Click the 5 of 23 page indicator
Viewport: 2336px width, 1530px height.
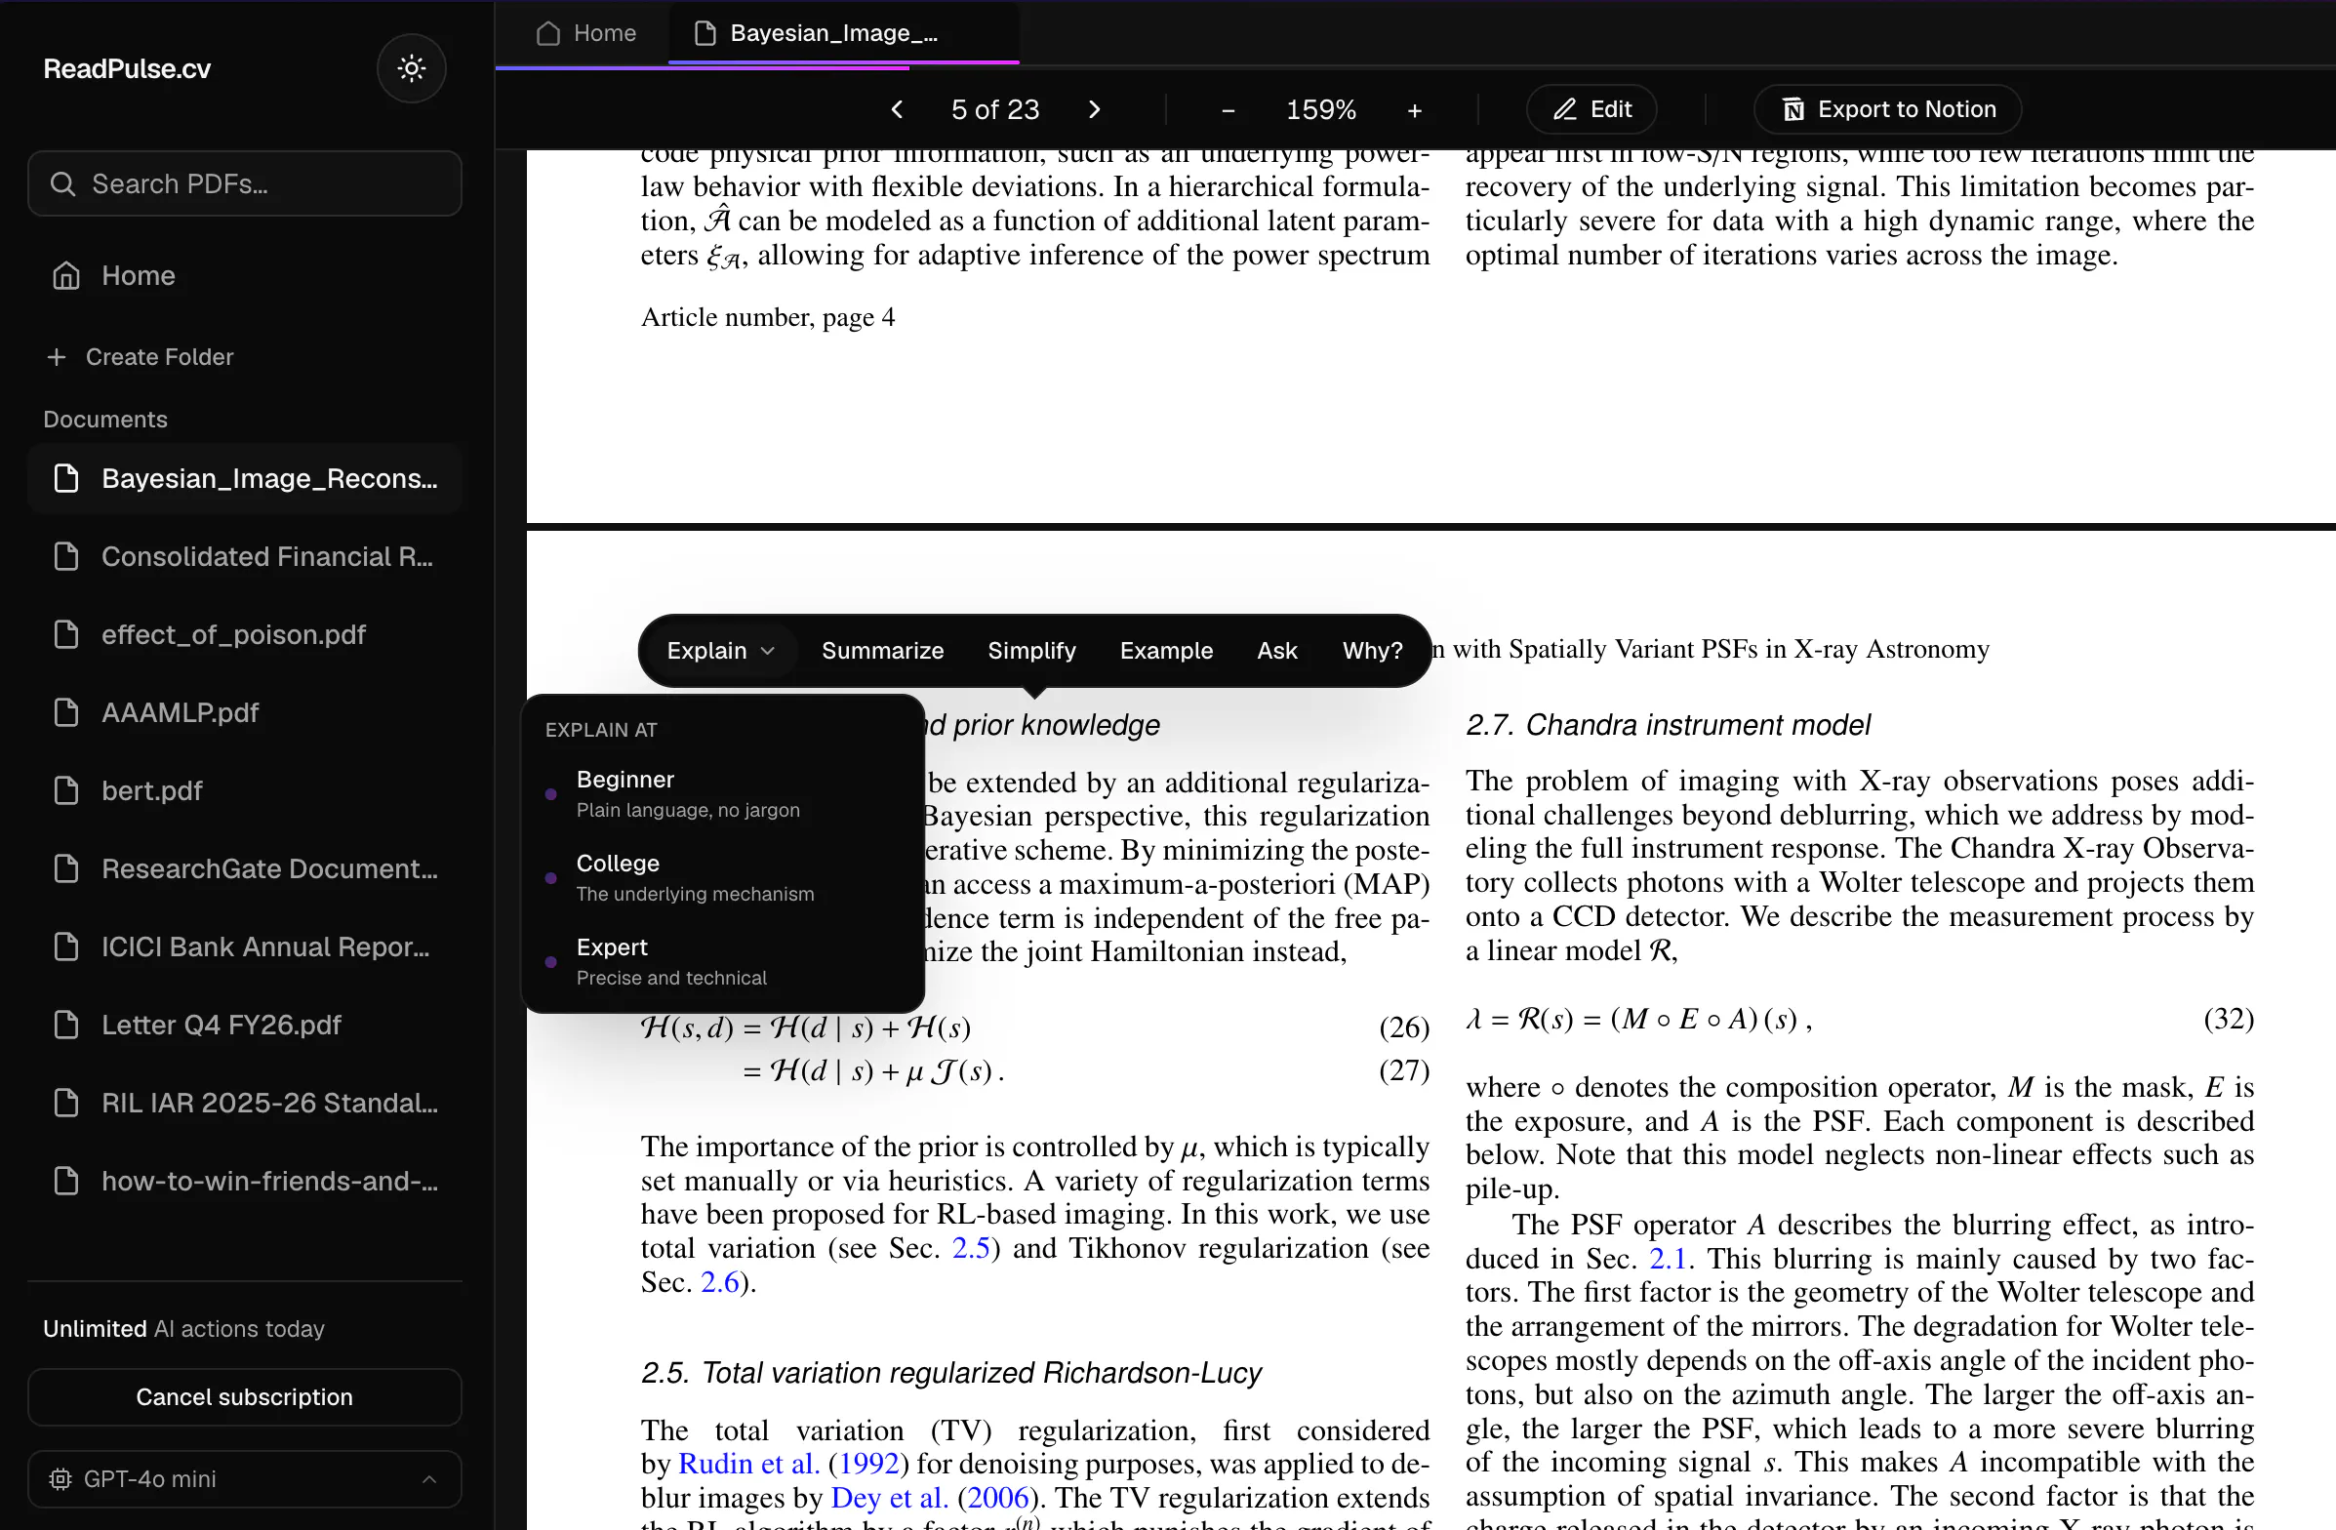point(995,110)
